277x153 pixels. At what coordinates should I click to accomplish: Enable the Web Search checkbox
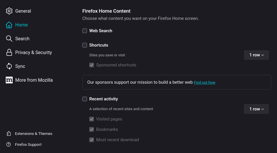point(85,31)
